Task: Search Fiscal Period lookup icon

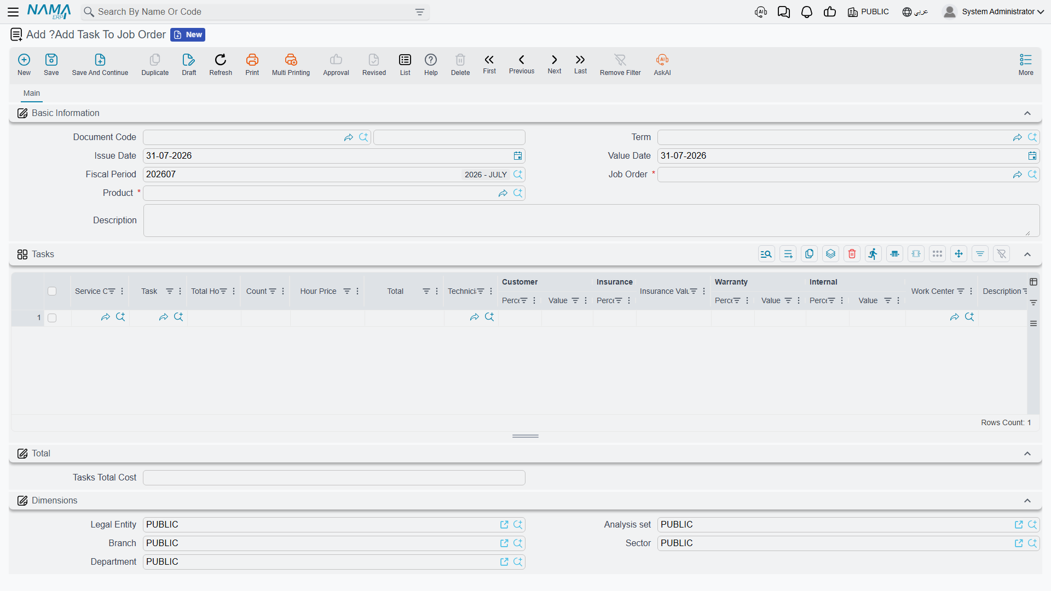Action: (518, 175)
